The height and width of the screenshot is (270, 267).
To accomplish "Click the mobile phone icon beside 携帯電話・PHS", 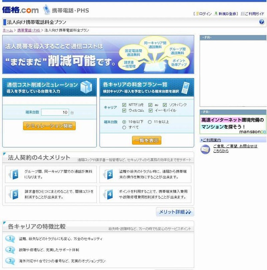I will pyautogui.click(x=46, y=10).
